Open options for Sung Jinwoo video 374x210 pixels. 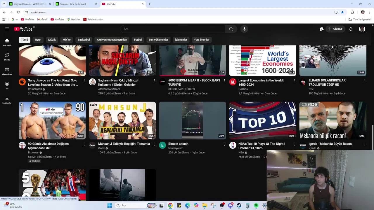click(x=84, y=80)
